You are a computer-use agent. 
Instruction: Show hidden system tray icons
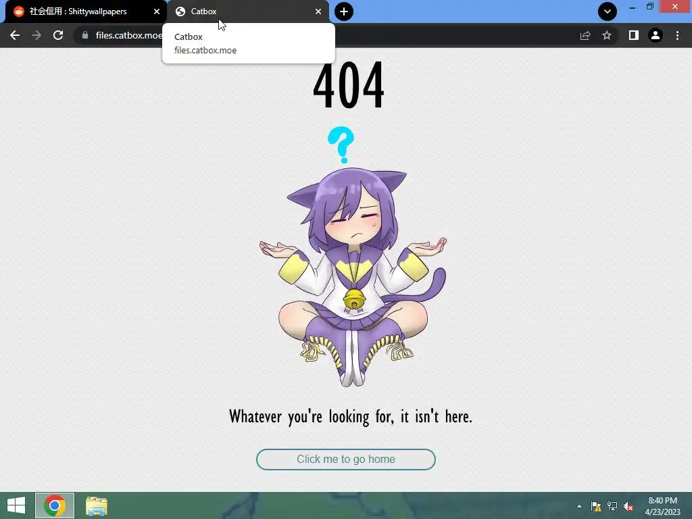coord(579,506)
